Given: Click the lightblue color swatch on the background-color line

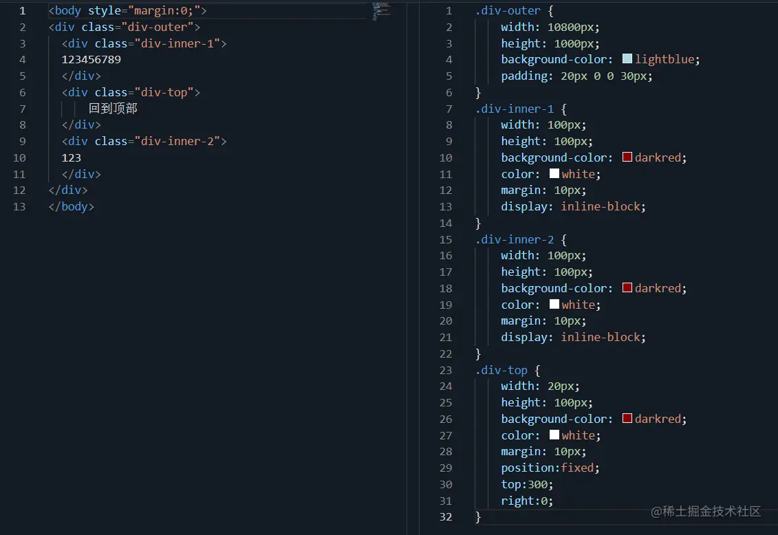Looking at the screenshot, I should pos(627,59).
